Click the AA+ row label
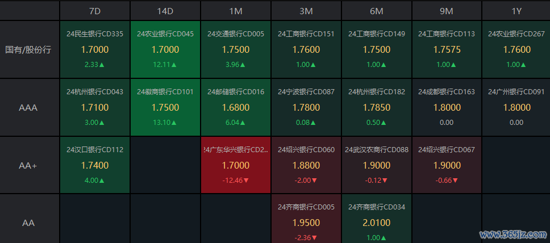Viewport: 550px width, 243px height. (x=30, y=165)
